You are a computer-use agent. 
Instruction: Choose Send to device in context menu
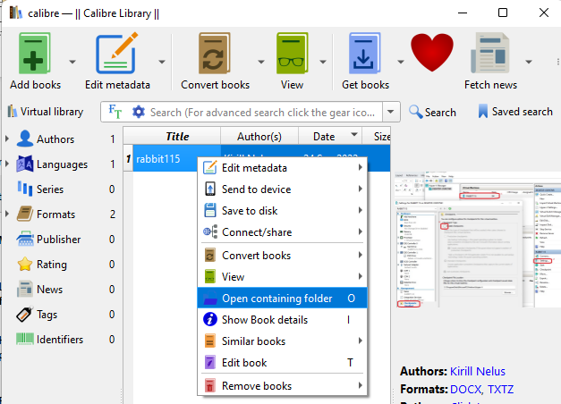pyautogui.click(x=282, y=189)
